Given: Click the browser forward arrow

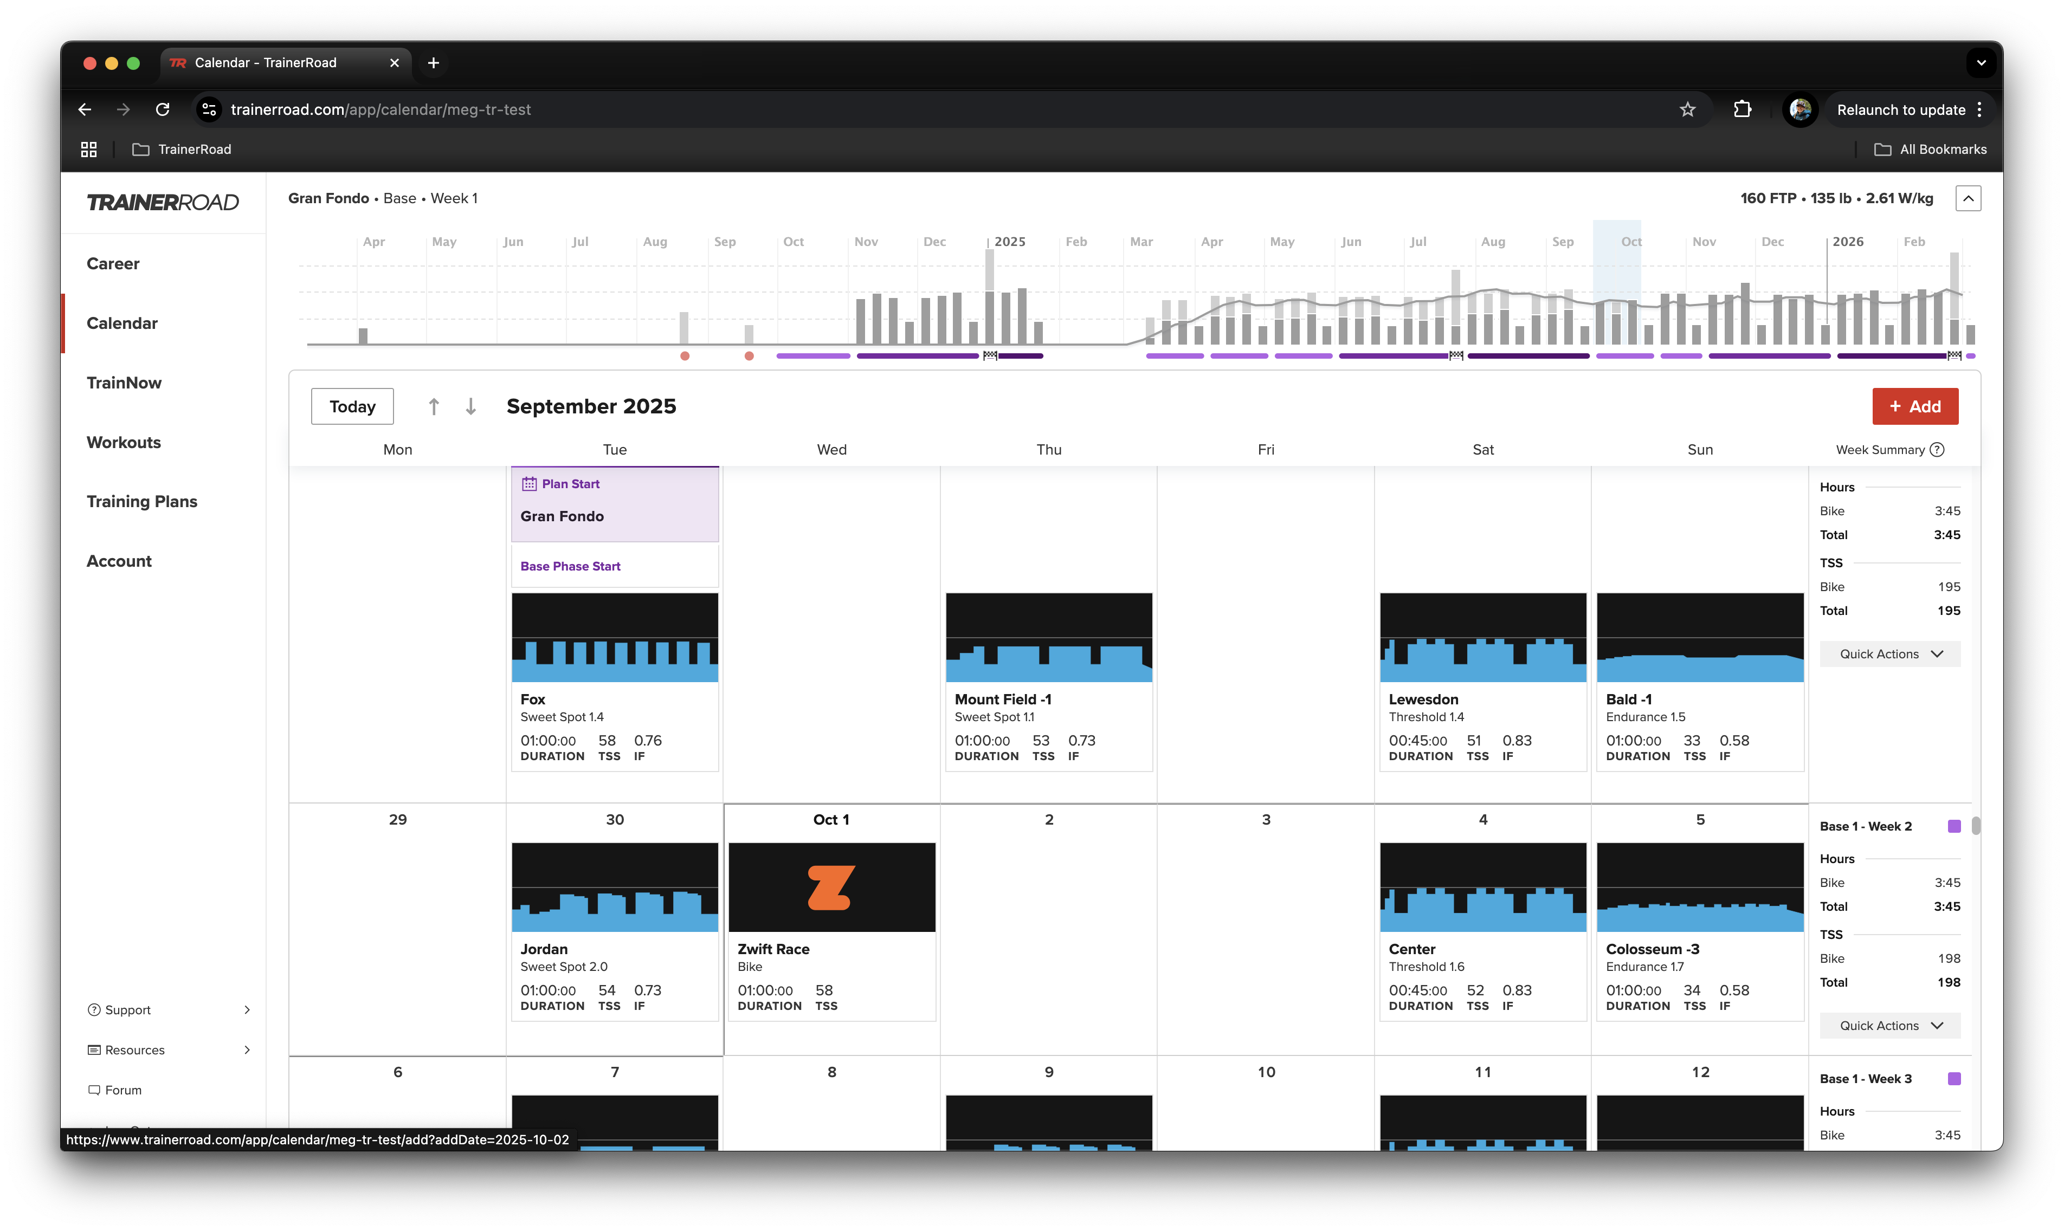Looking at the screenshot, I should pos(124,109).
